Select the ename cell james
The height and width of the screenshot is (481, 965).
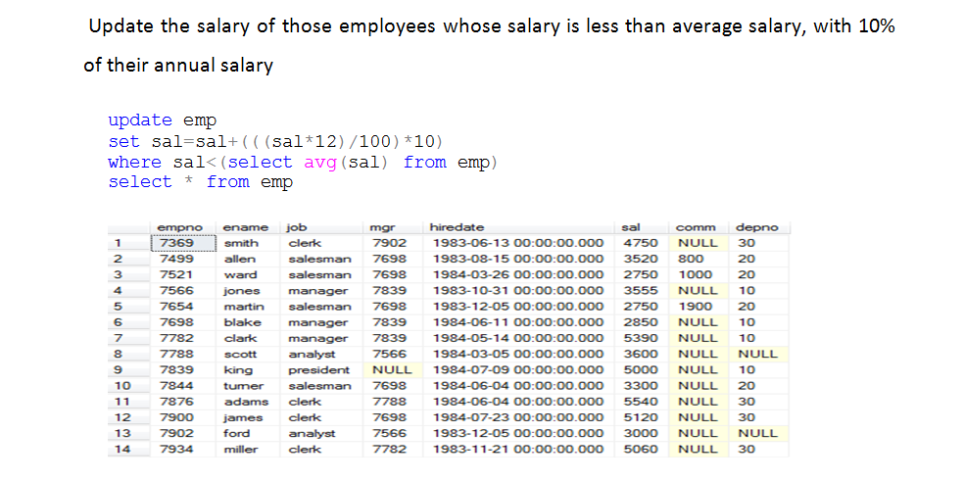click(x=247, y=417)
